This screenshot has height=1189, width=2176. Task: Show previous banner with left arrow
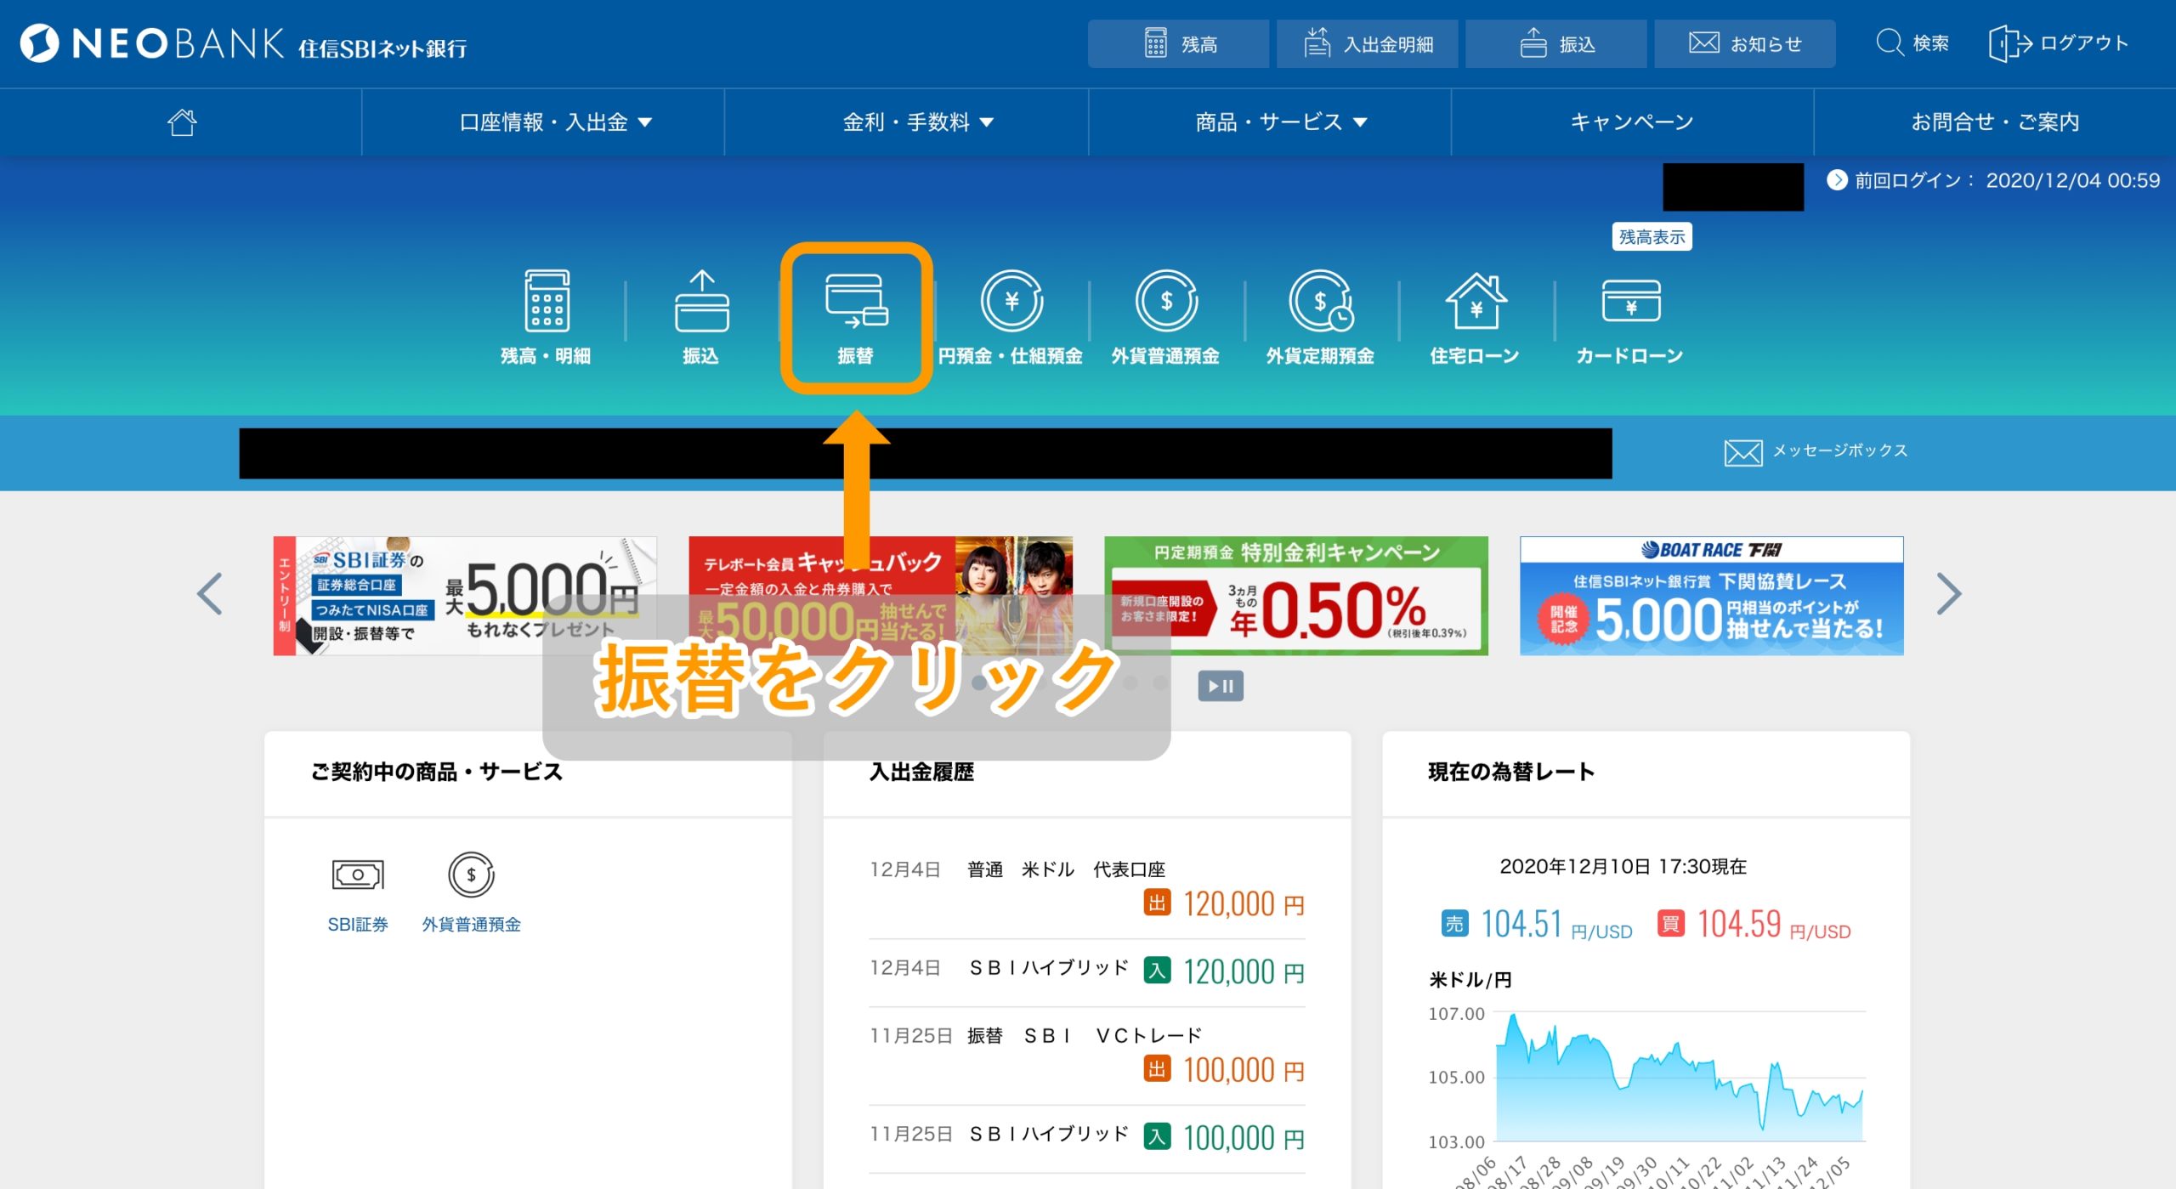point(209,594)
